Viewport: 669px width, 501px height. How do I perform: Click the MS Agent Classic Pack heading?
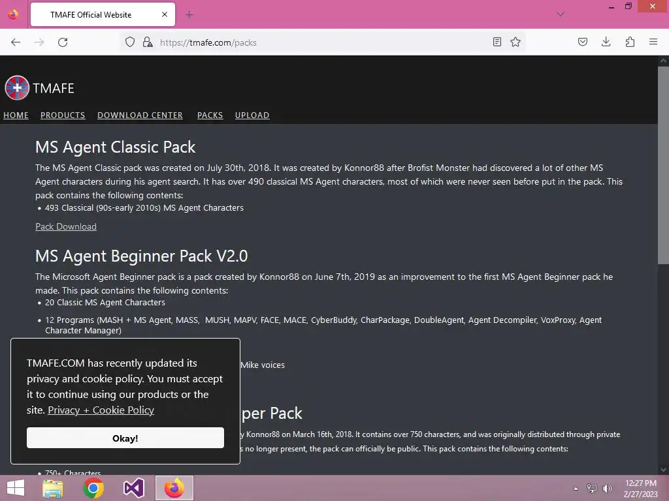pos(115,147)
